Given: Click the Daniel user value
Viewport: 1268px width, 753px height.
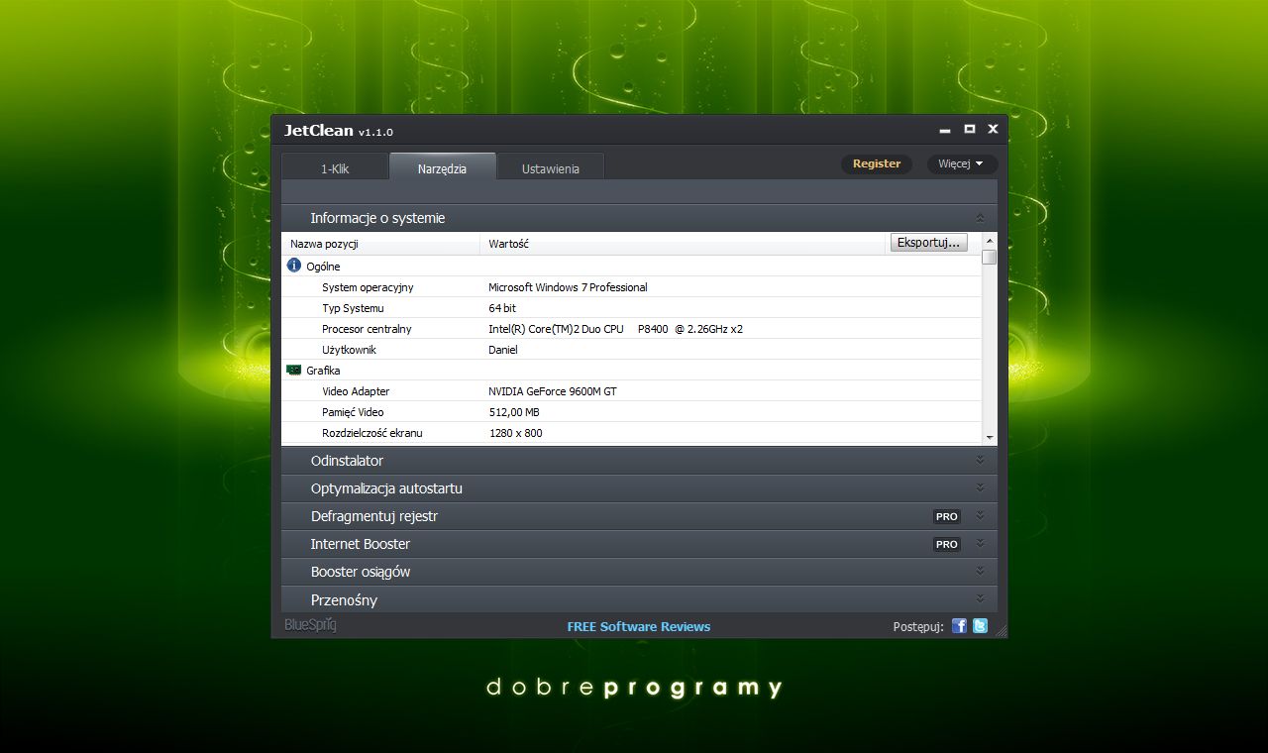Looking at the screenshot, I should click(x=503, y=350).
